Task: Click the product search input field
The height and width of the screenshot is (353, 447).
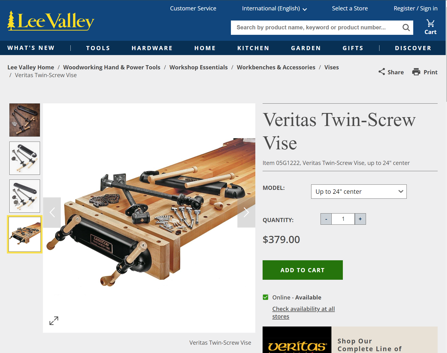Action: [315, 28]
